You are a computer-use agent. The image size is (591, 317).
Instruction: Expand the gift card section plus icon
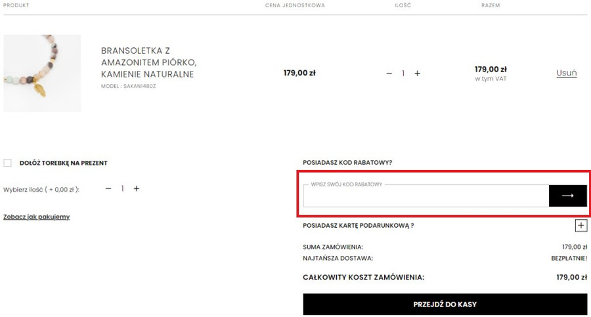[x=580, y=226]
